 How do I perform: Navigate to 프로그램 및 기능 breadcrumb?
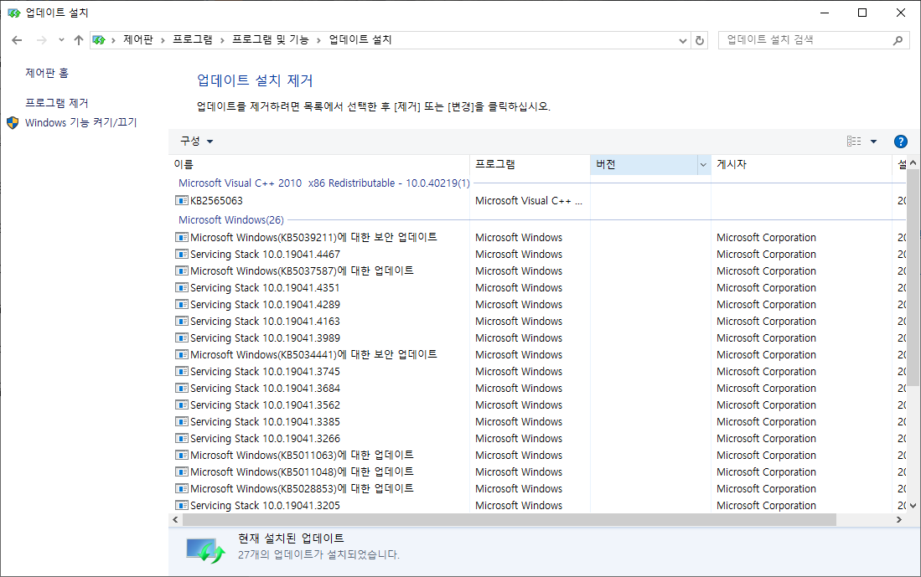coord(270,39)
